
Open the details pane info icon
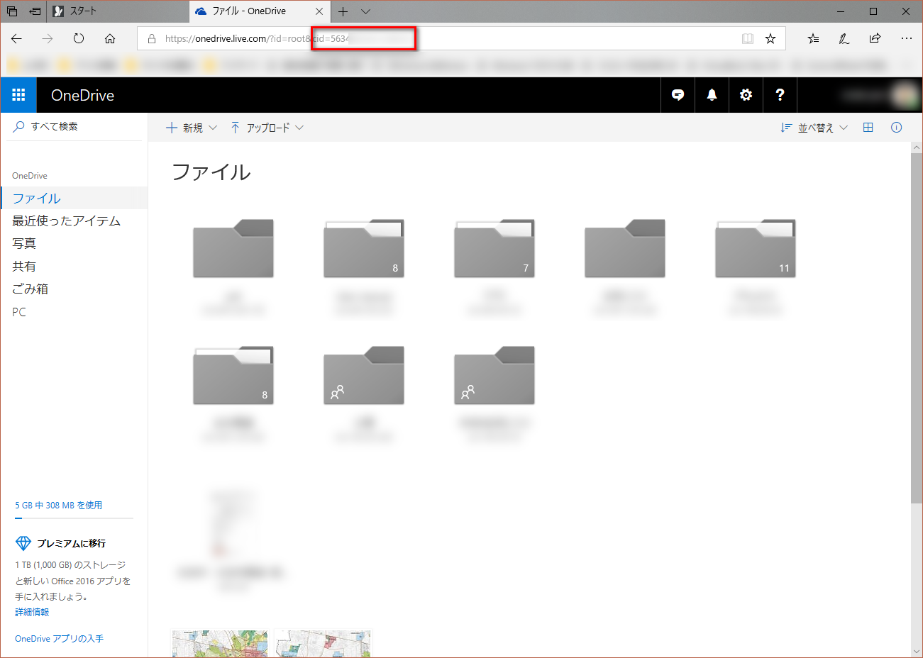coord(896,128)
